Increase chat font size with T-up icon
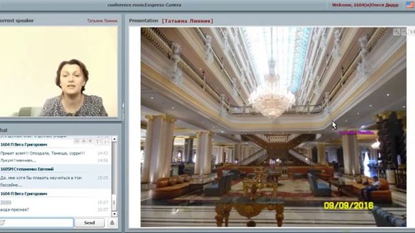Image resolution: width=415 pixels, height=233 pixels. tap(99, 142)
